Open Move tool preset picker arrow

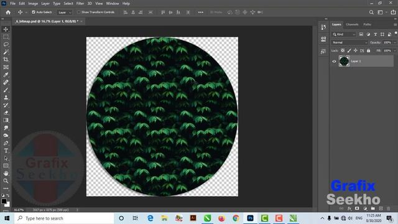coord(26,12)
